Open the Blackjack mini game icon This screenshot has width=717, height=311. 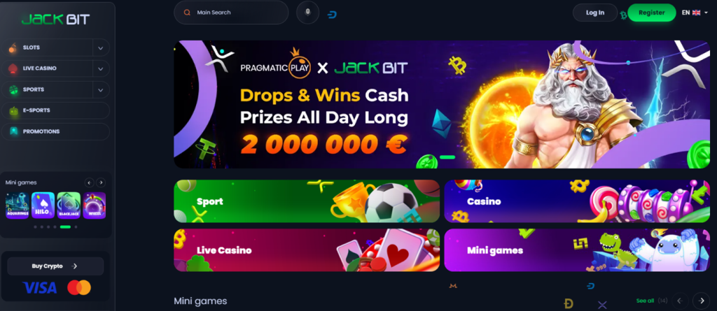pyautogui.click(x=69, y=205)
